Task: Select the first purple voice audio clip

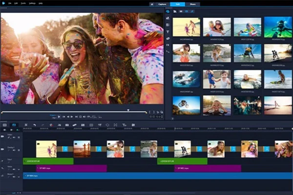Action: (x=71, y=168)
